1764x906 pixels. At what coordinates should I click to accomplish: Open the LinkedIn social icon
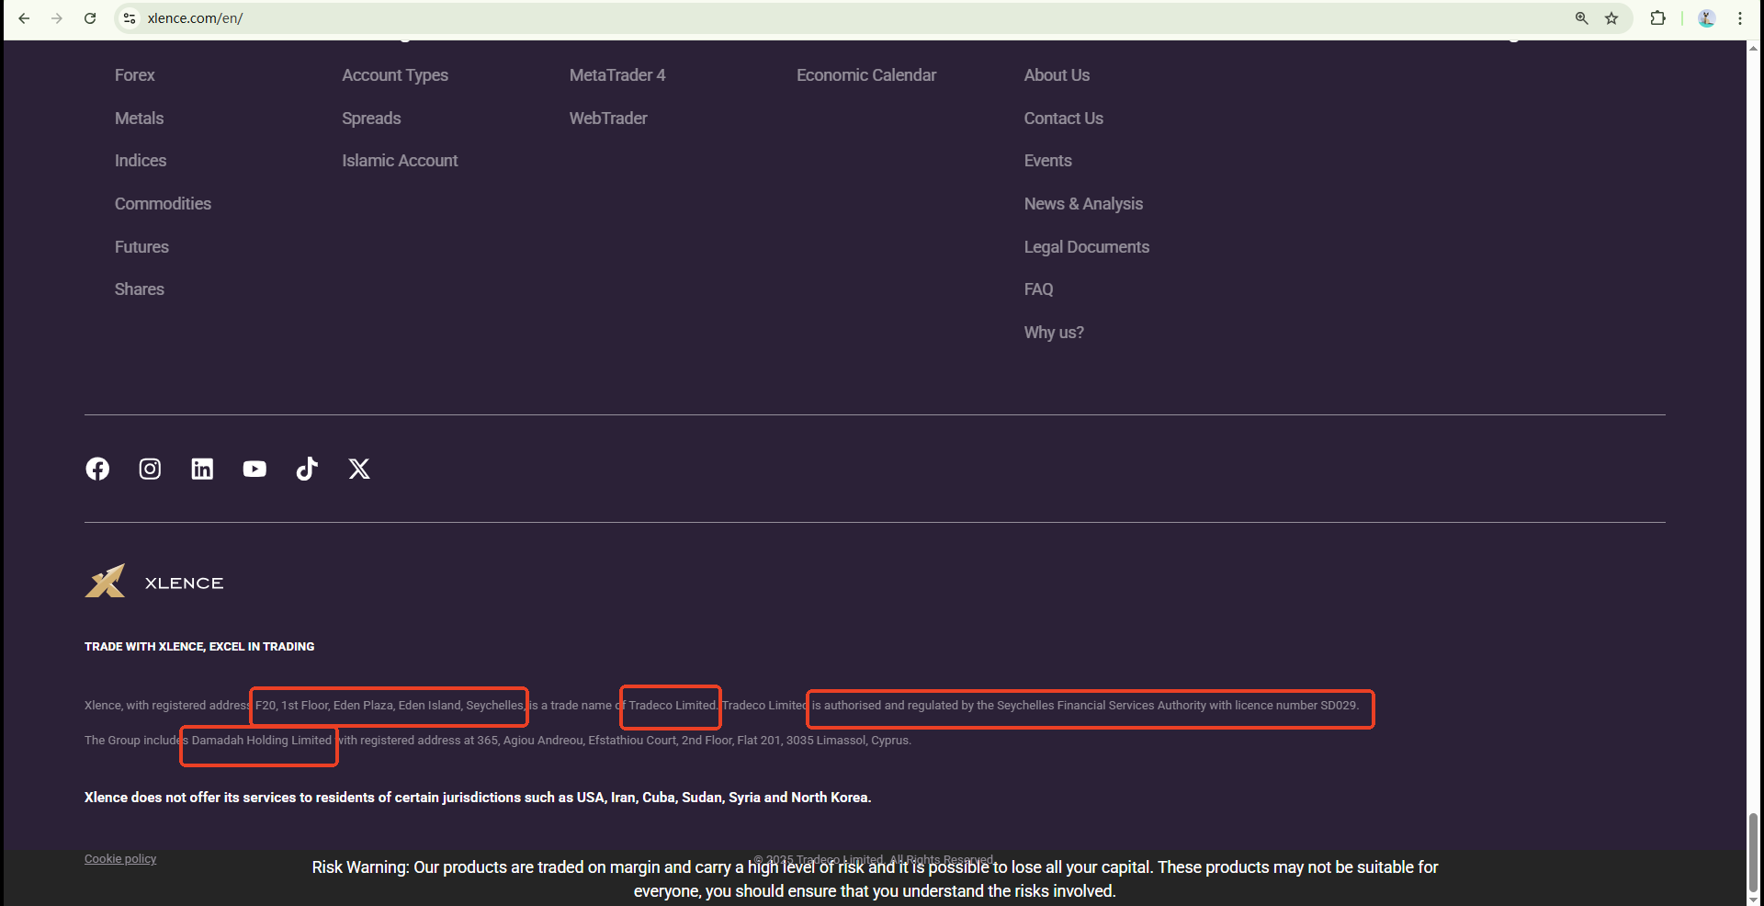tap(202, 469)
